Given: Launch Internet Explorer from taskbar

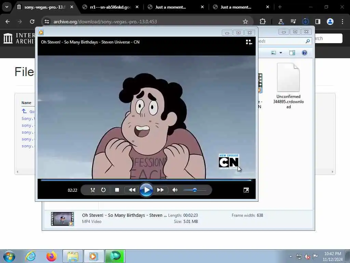Looking at the screenshot, I should tap(30, 256).
